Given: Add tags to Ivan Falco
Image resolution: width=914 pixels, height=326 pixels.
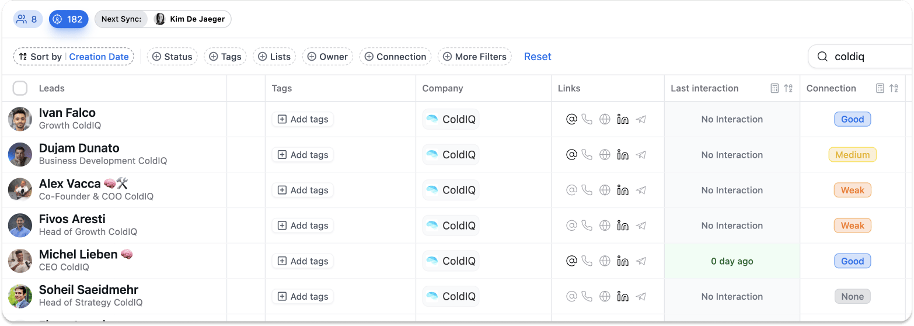Looking at the screenshot, I should (x=302, y=119).
